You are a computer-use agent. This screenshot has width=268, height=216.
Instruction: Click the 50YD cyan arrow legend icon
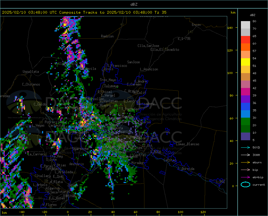245,147
